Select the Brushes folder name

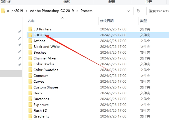pyautogui.click(x=40, y=53)
